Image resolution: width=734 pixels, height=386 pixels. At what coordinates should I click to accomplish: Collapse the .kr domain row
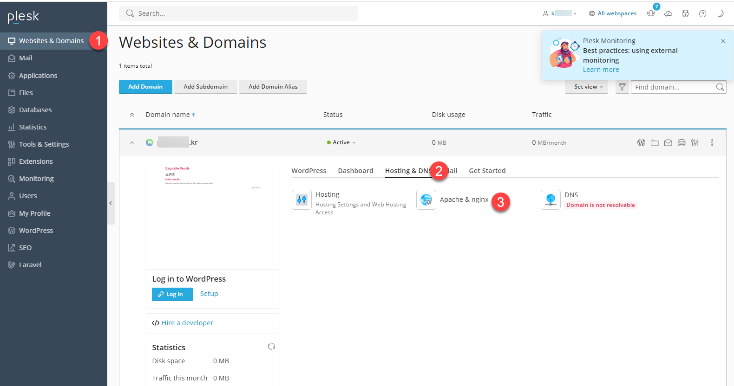(x=132, y=142)
